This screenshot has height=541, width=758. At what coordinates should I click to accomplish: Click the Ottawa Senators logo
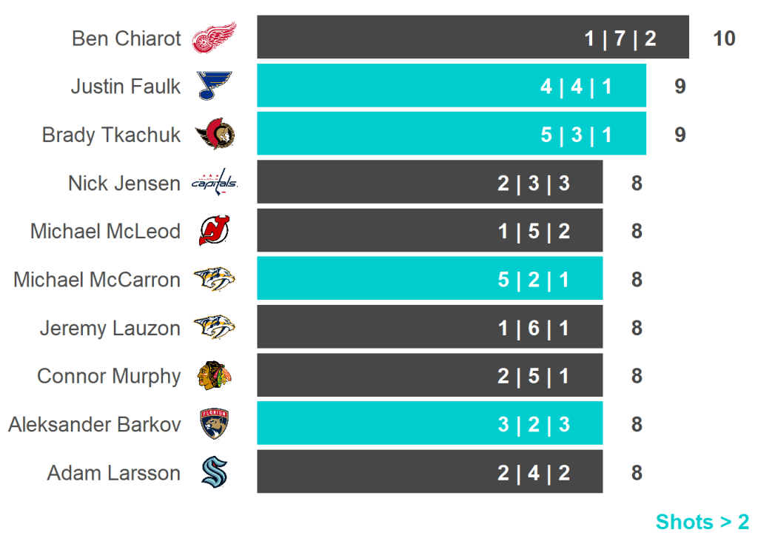pos(215,135)
